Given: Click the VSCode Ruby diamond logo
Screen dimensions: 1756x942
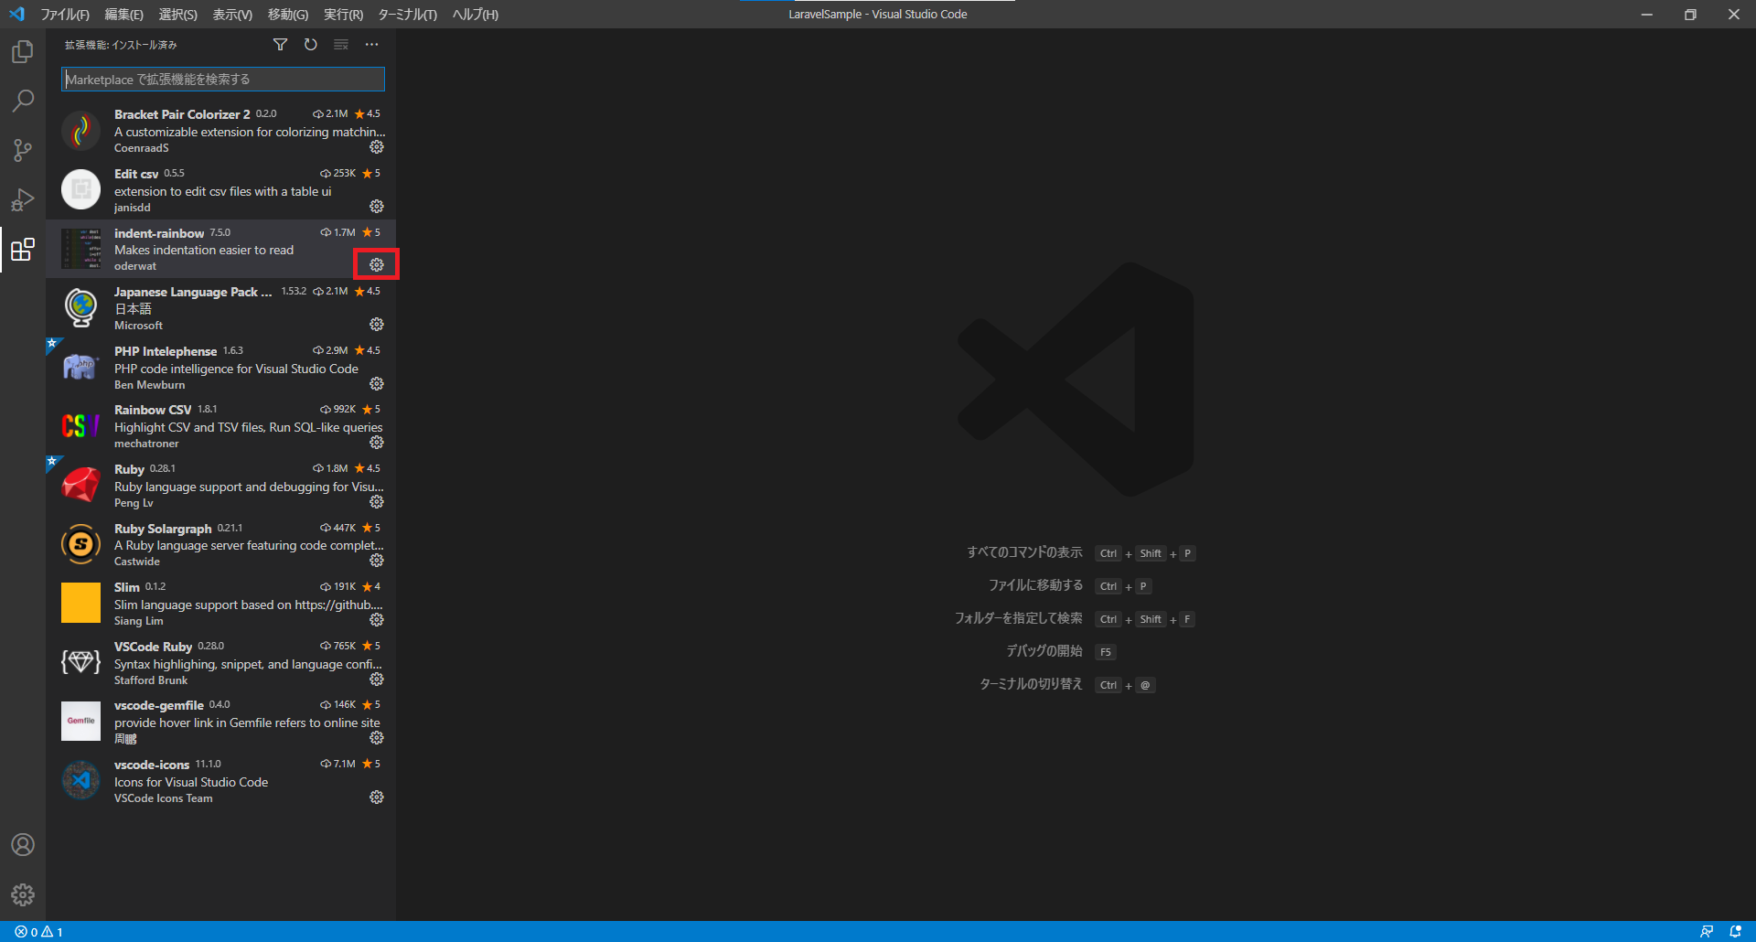Looking at the screenshot, I should 80,662.
